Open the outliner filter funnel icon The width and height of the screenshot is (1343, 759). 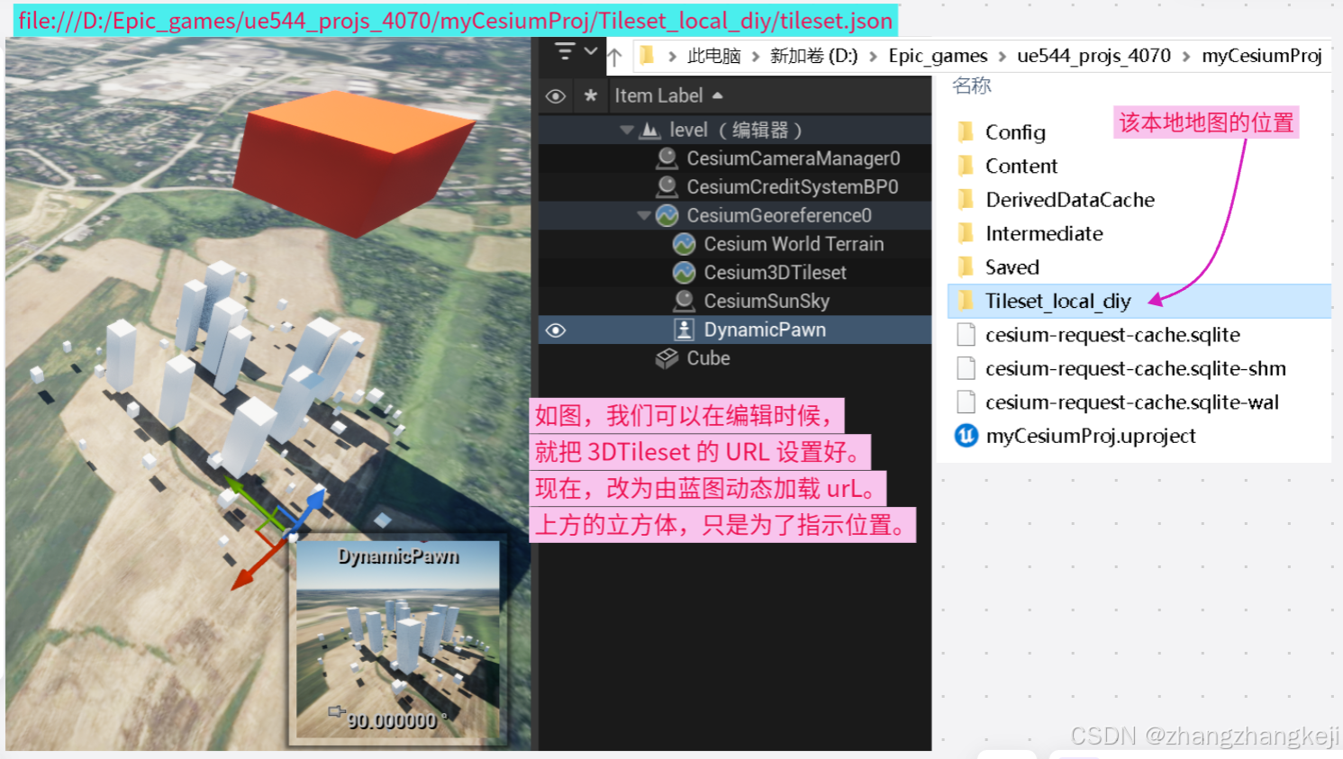coord(566,51)
